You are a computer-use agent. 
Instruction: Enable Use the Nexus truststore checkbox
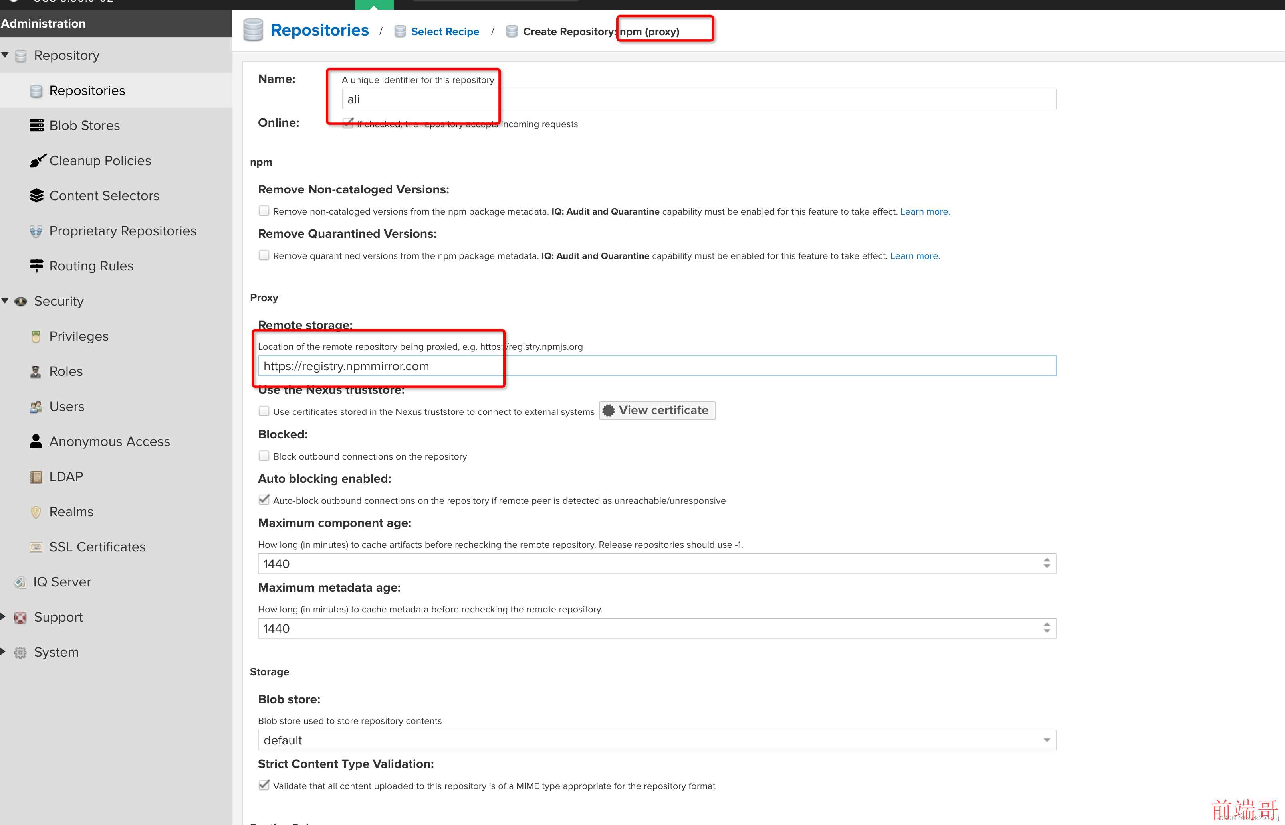point(264,411)
